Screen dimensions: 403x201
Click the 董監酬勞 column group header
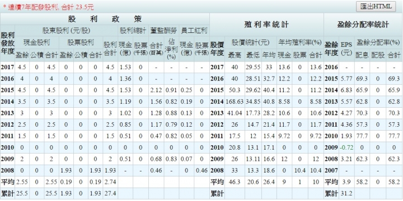point(163,31)
